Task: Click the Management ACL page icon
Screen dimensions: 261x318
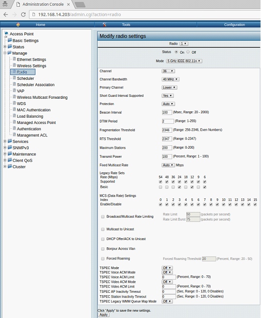Action: pos(15,135)
